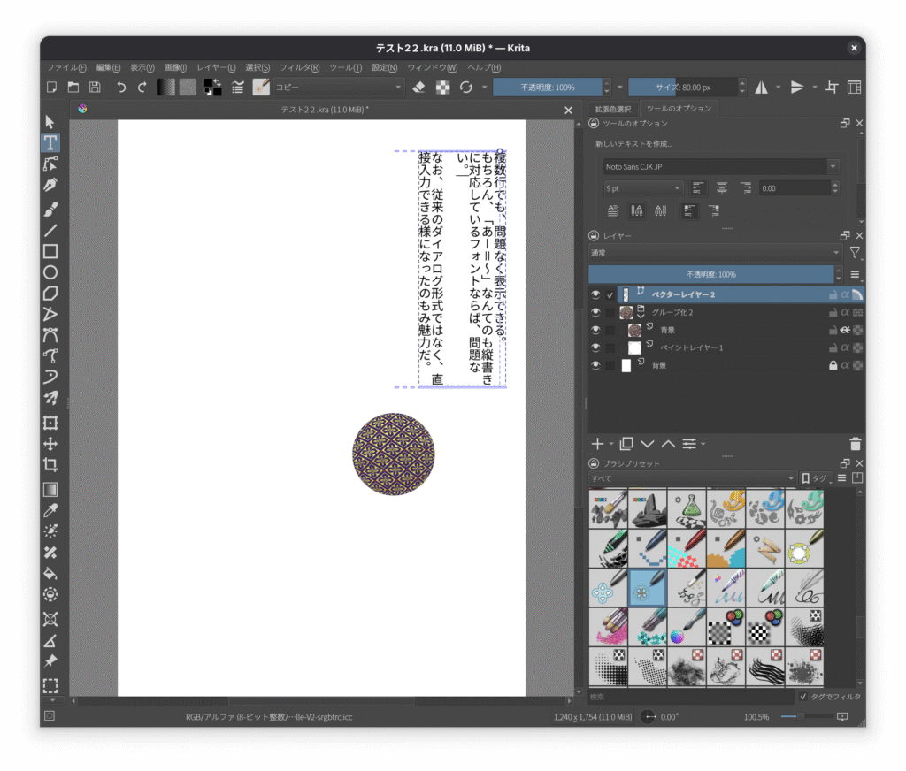Viewport: 906px width, 771px height.
Task: Select the Crop tool
Action: click(x=50, y=465)
